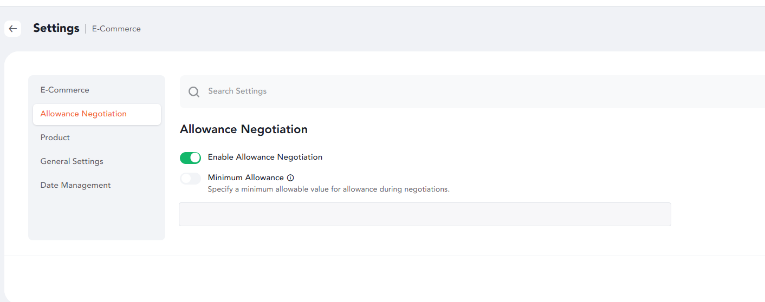Click the info icon beside Minimum Allowance

(290, 178)
